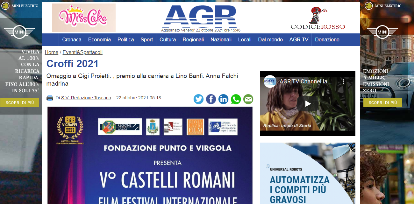The image size is (414, 204).
Task: Go to AGR TV in the navigation bar
Action: [299, 40]
